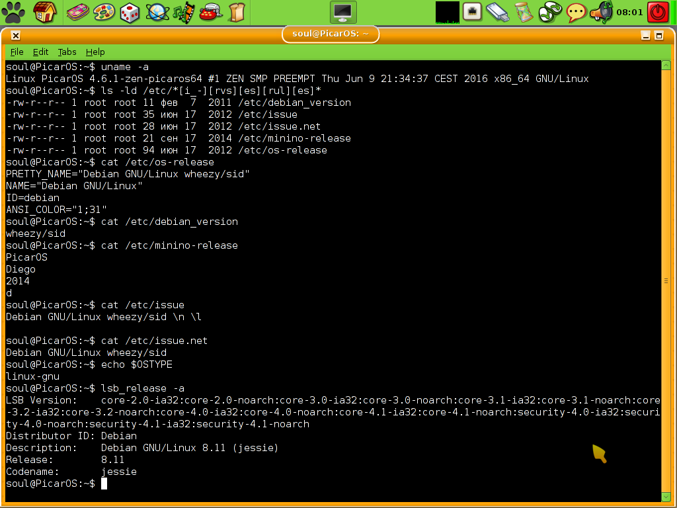Open the Tabs menu
The image size is (677, 508).
[67, 52]
